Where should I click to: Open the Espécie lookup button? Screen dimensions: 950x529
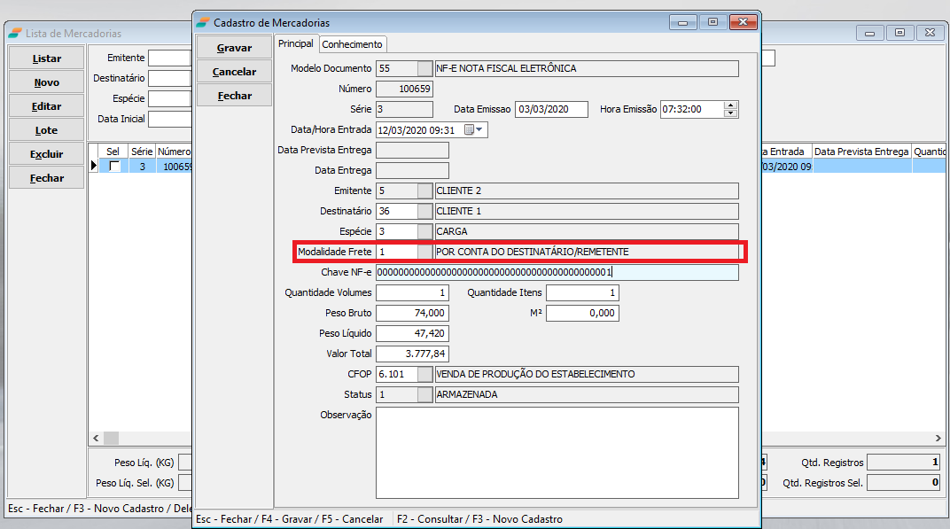click(425, 231)
